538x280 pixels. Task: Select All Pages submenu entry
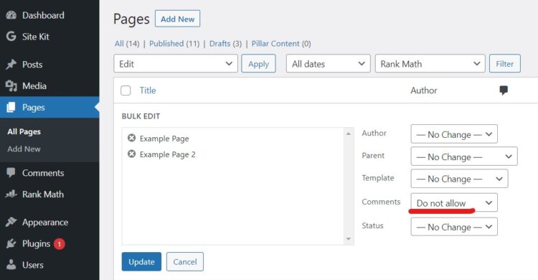[x=24, y=131]
